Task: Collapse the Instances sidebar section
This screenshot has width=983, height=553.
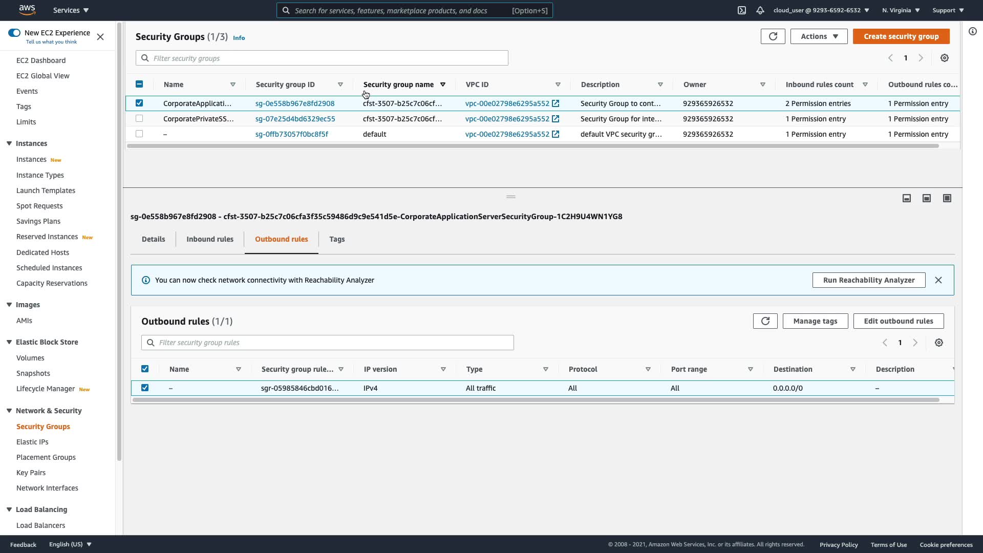Action: (x=9, y=143)
